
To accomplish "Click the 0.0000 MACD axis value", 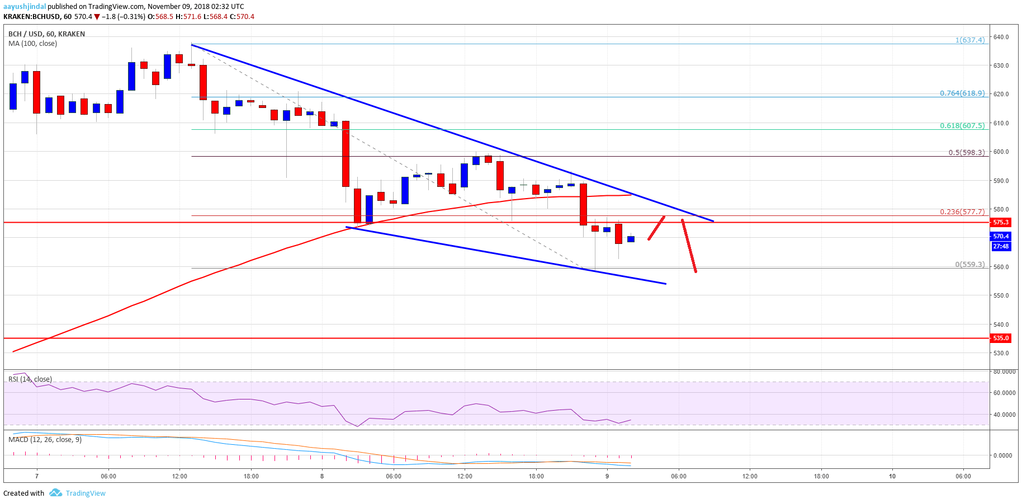I will 1002,456.
